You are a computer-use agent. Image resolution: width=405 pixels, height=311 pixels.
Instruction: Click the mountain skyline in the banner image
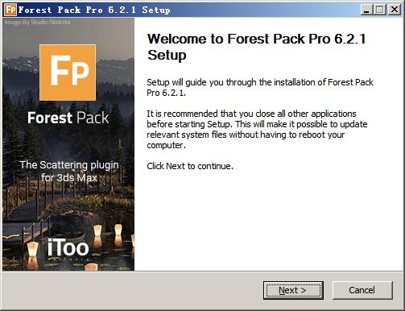coord(20,64)
